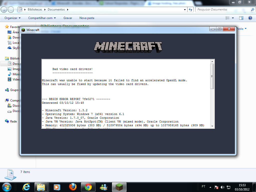
Task: Expand the Organizar dropdown menu
Action: click(12, 18)
